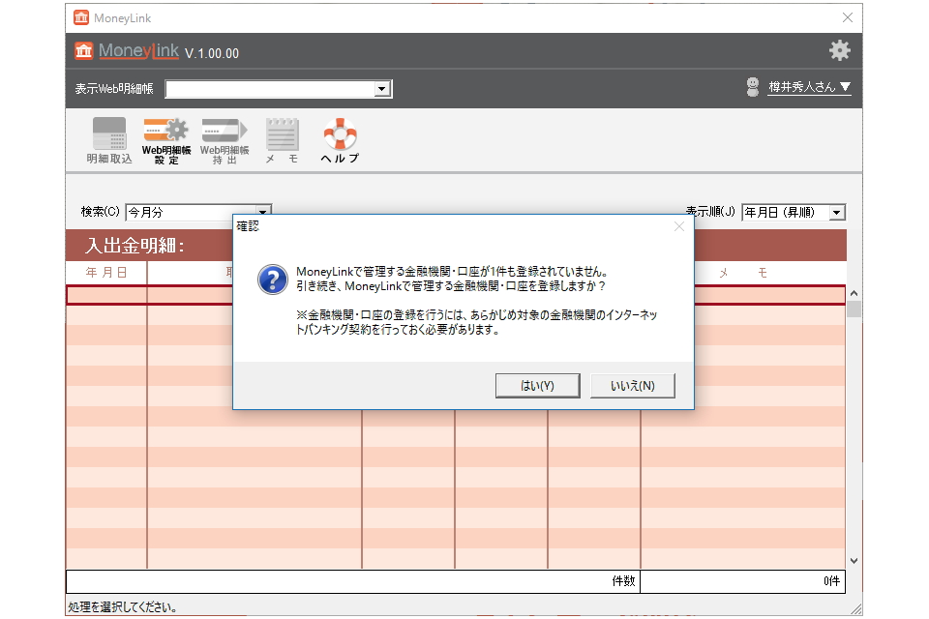Click the Web明細帳持出 export icon
Viewport: 929px width, 619px height.
click(224, 135)
